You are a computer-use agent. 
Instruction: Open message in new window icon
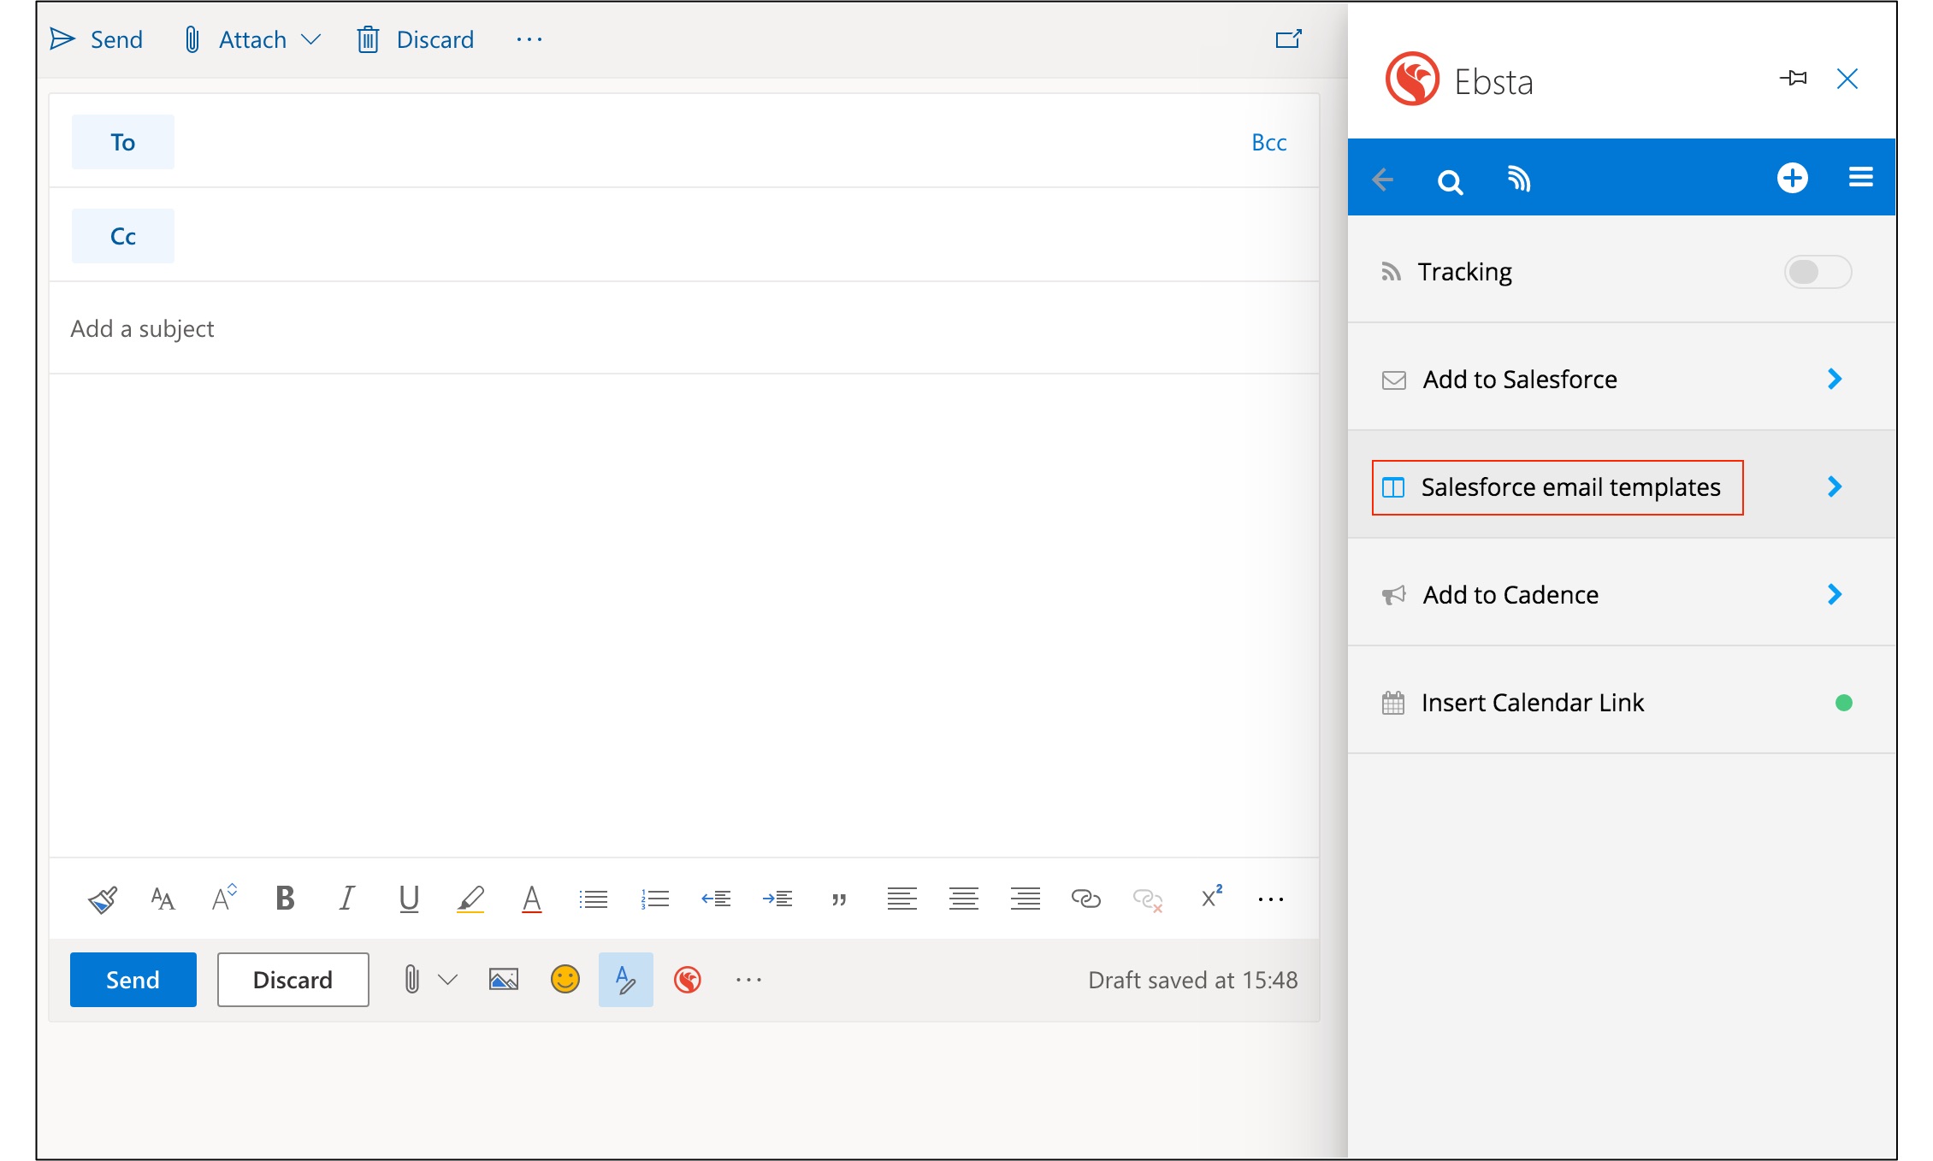coord(1288,39)
